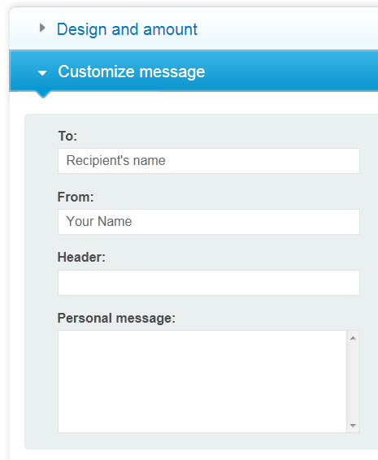Select the Customize message header title
This screenshot has width=378, height=460.
pyautogui.click(x=131, y=72)
